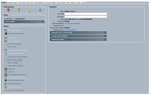Click the critical faults red X icon
151x95 pixels.
click(8, 10)
